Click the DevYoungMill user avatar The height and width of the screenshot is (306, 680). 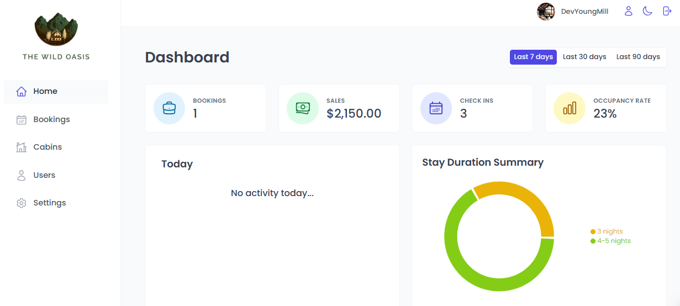click(x=546, y=12)
